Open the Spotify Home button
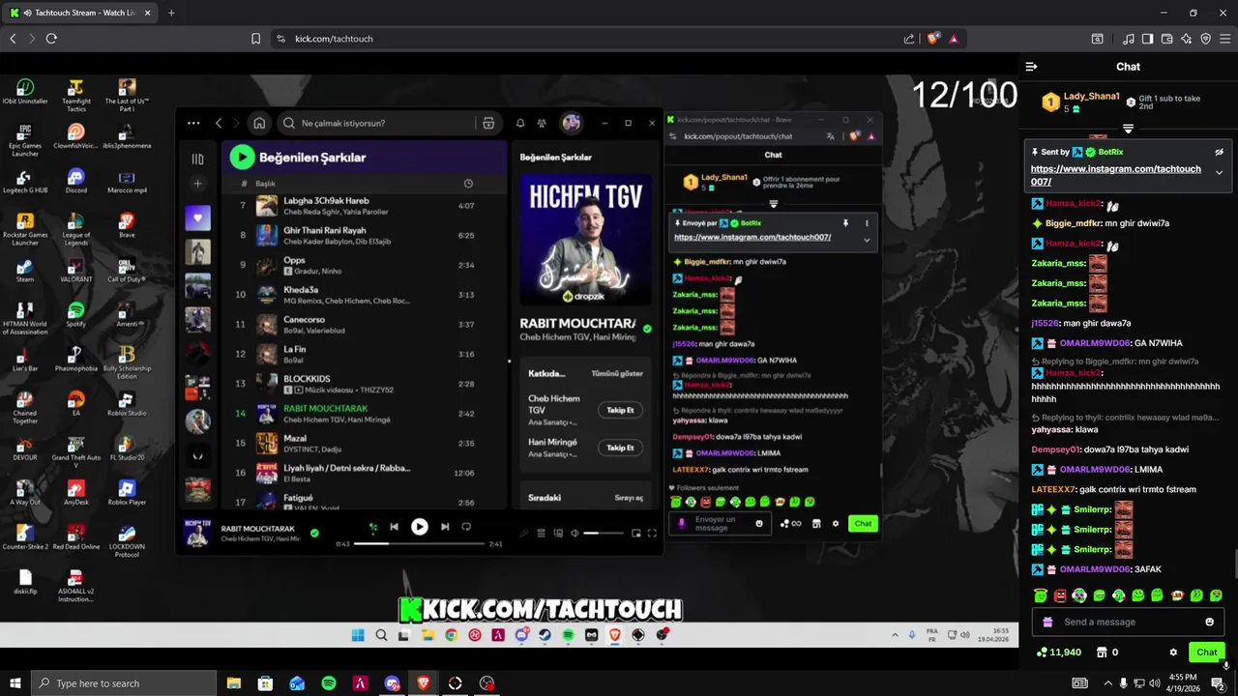Viewport: 1238px width, 696px height. click(259, 123)
